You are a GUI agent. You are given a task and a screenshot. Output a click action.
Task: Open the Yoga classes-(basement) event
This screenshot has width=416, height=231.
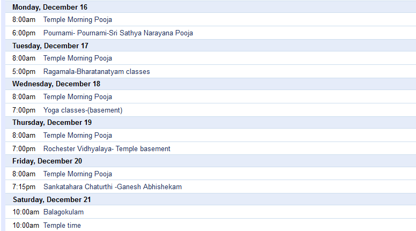pos(83,110)
